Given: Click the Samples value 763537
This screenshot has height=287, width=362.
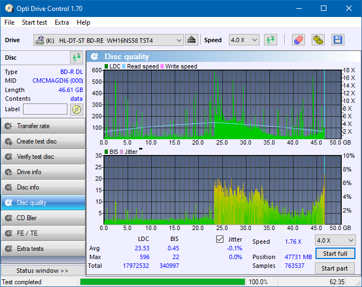Looking at the screenshot, I should [x=295, y=266].
